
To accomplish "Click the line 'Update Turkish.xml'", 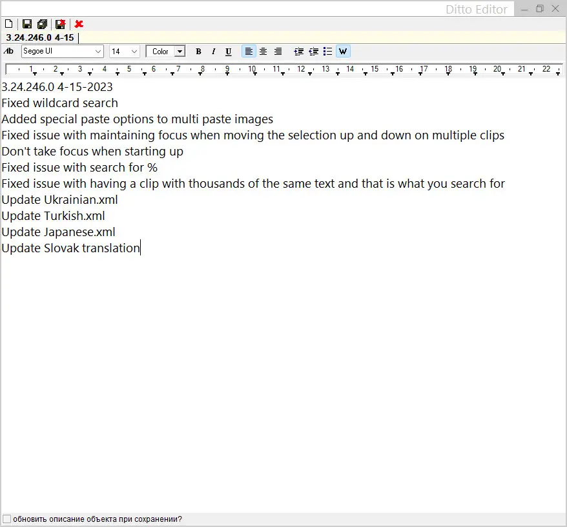I will coord(53,216).
